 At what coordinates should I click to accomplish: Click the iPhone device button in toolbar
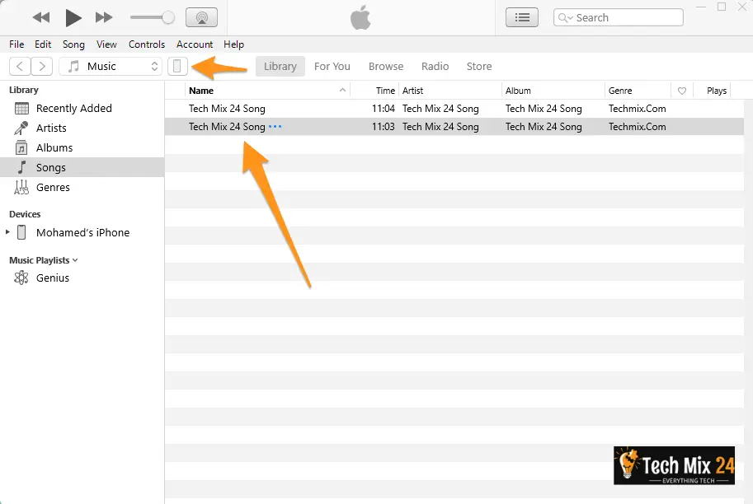tap(177, 66)
